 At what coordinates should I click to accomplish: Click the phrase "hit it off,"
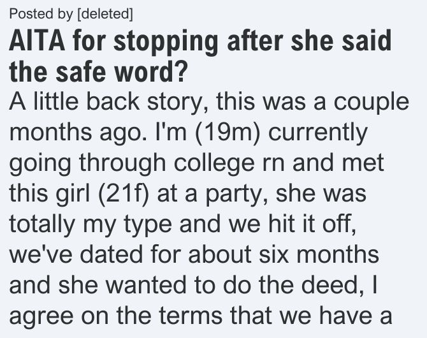pos(312,224)
